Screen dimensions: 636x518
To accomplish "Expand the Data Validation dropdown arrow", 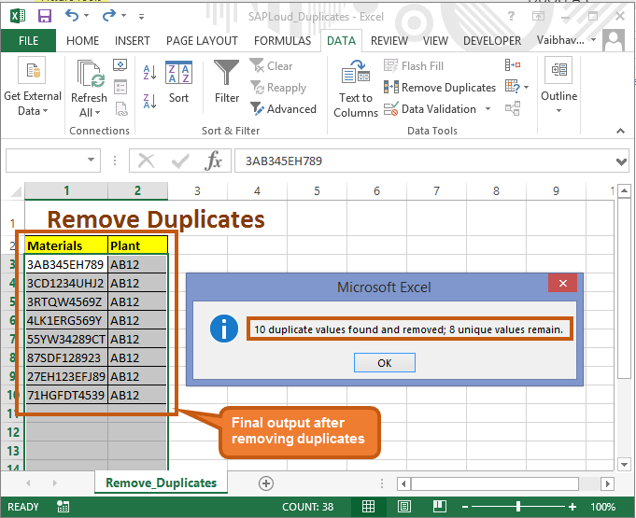I will [488, 109].
